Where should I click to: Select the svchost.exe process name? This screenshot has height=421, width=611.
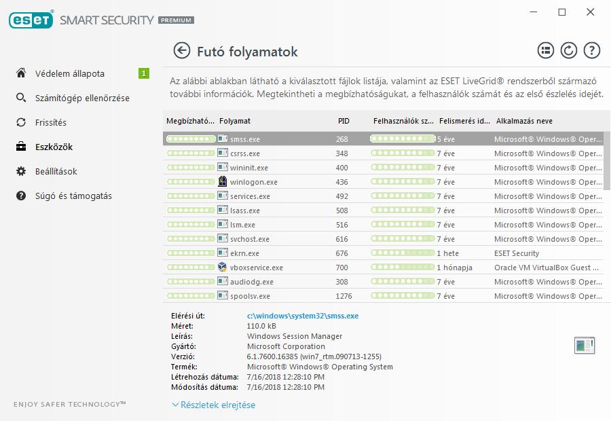[x=249, y=239]
